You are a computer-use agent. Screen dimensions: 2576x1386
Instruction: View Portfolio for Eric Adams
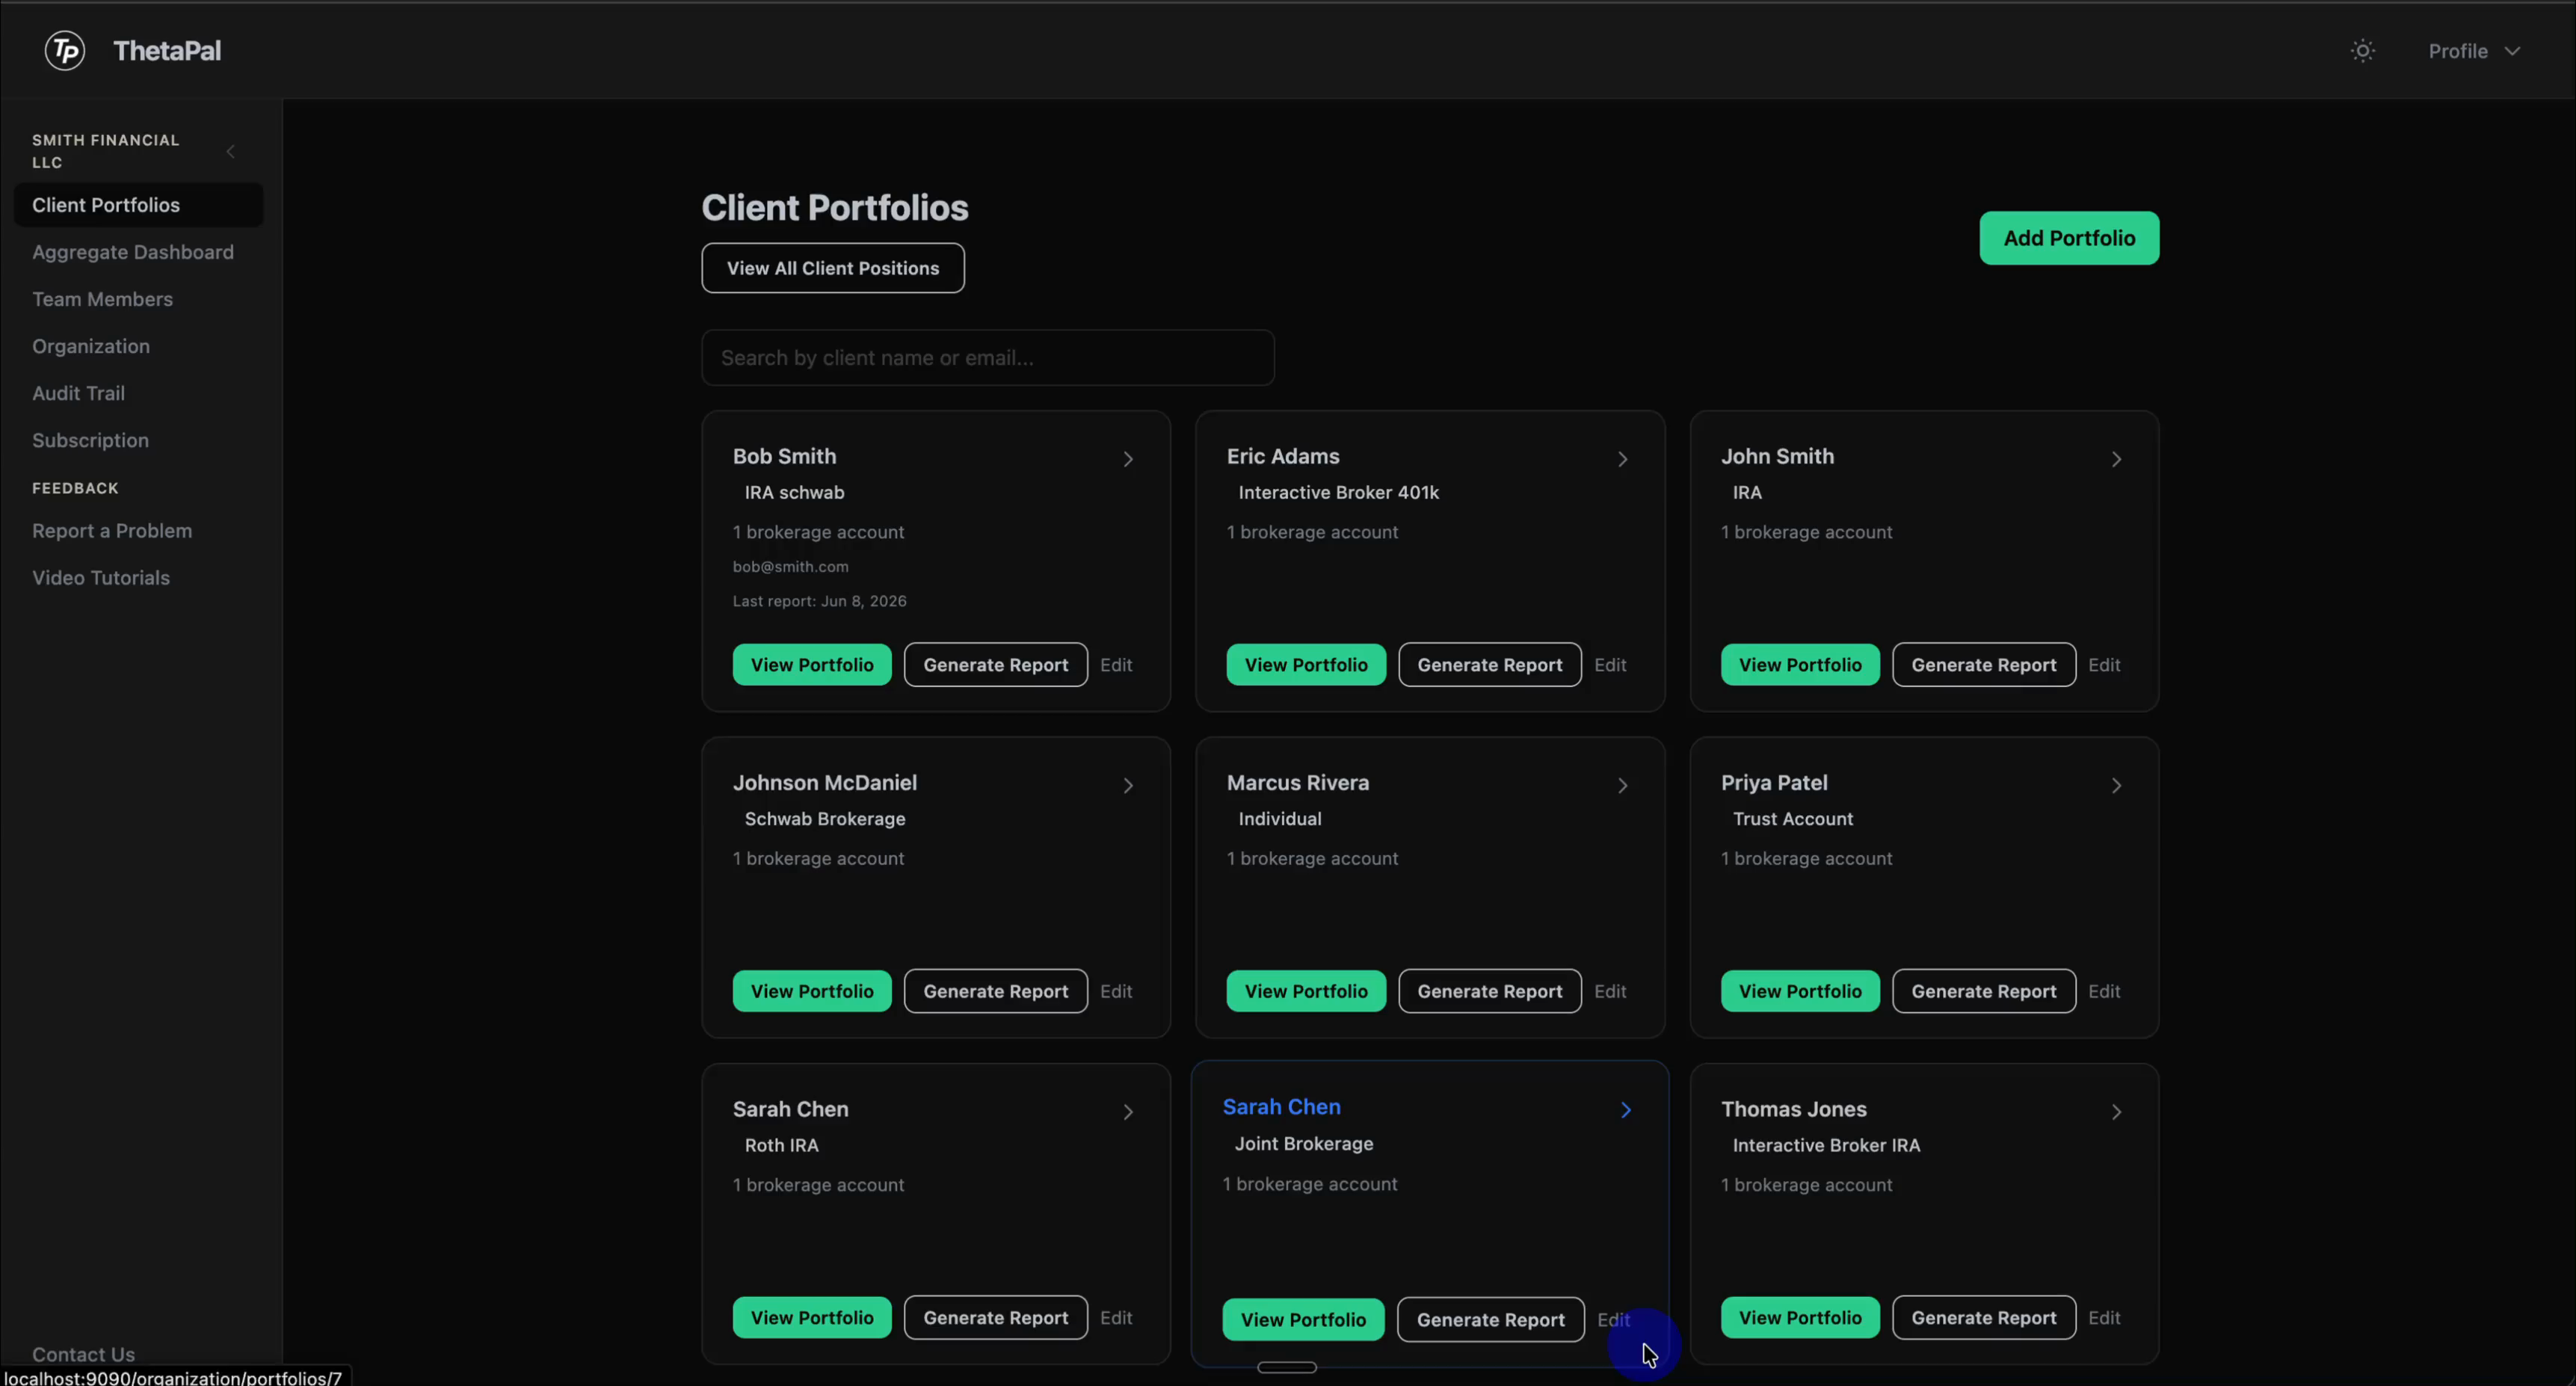(1306, 665)
